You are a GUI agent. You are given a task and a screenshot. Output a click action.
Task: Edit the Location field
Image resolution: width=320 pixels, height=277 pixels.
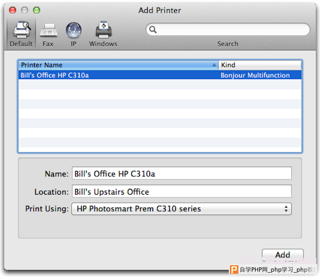pos(182,191)
